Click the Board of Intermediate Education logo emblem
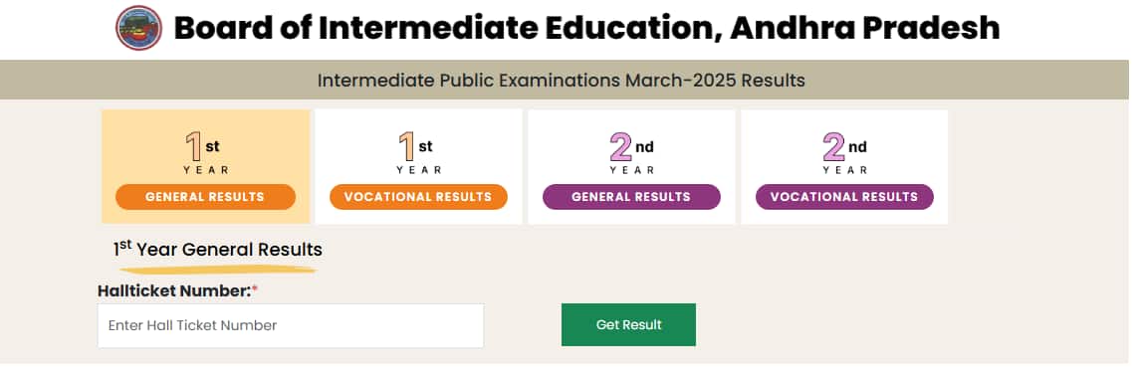The width and height of the screenshot is (1139, 373). click(138, 28)
